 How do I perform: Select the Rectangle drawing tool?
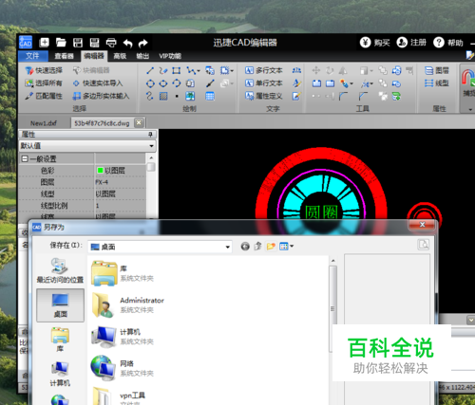tap(177, 70)
